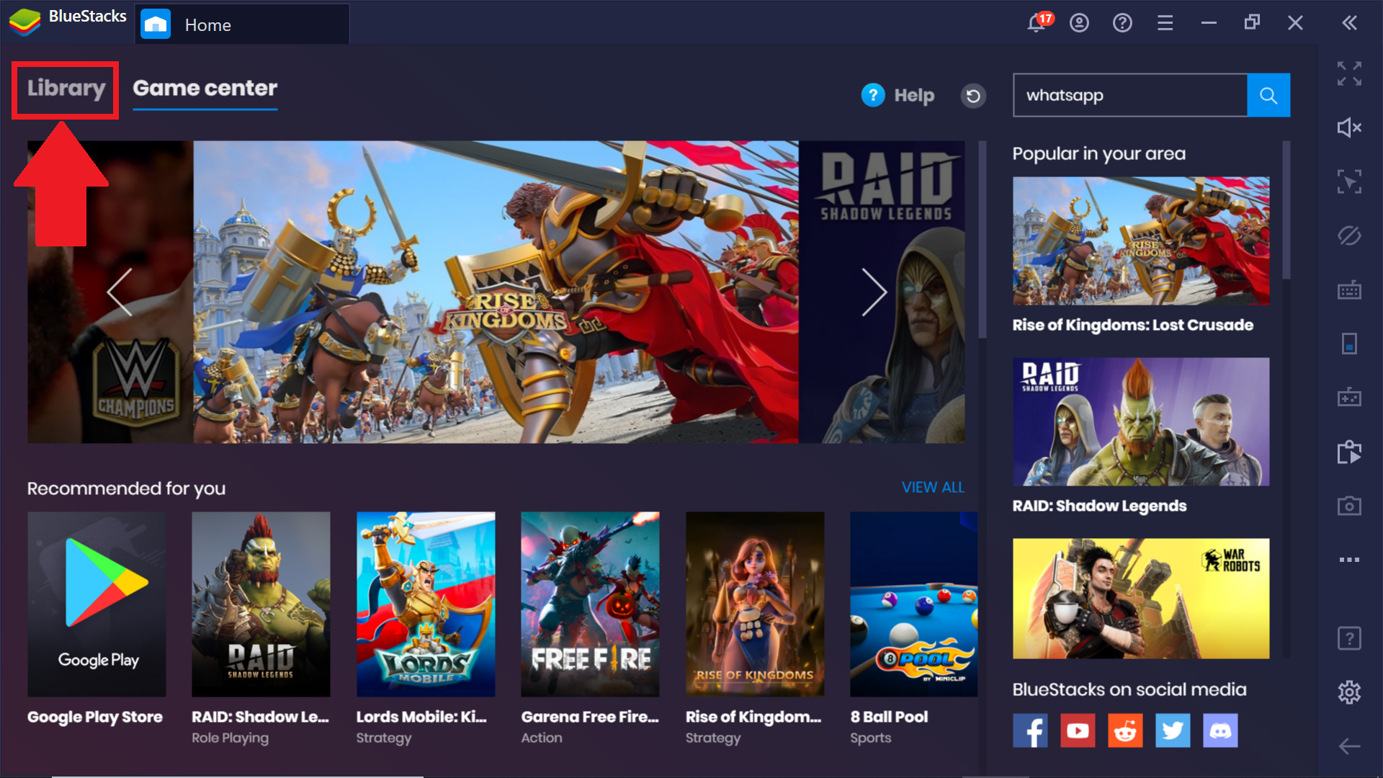
Task: Click the blue search magnifier button
Action: [1268, 95]
